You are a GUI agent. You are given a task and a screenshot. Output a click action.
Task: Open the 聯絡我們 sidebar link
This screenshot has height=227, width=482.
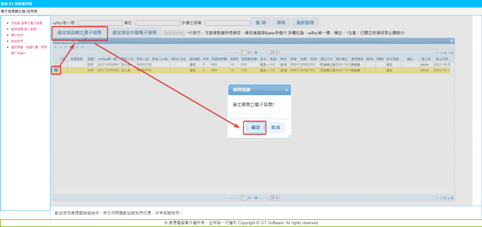pyautogui.click(x=17, y=41)
